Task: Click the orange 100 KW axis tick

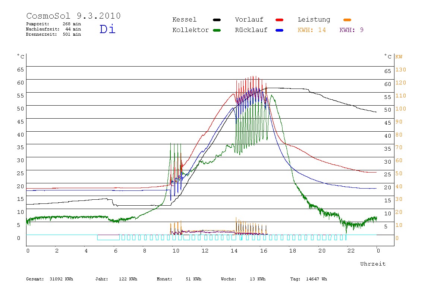Action: coord(401,109)
